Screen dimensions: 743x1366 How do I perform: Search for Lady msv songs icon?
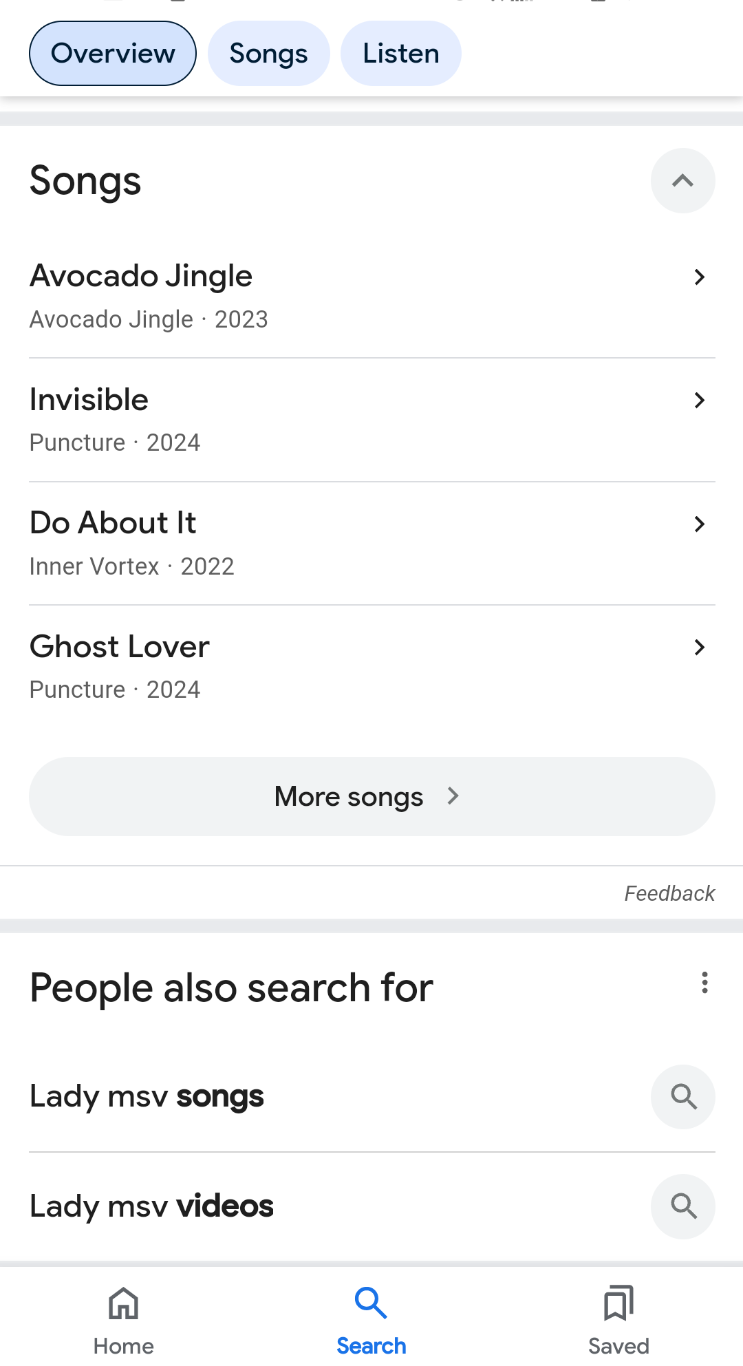tap(682, 1097)
